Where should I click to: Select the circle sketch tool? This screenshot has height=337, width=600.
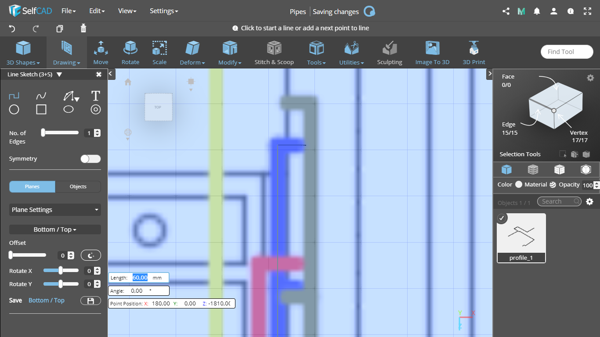[14, 109]
